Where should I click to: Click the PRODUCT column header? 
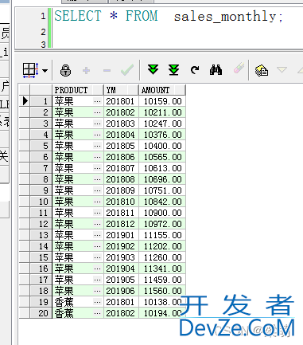click(78, 90)
